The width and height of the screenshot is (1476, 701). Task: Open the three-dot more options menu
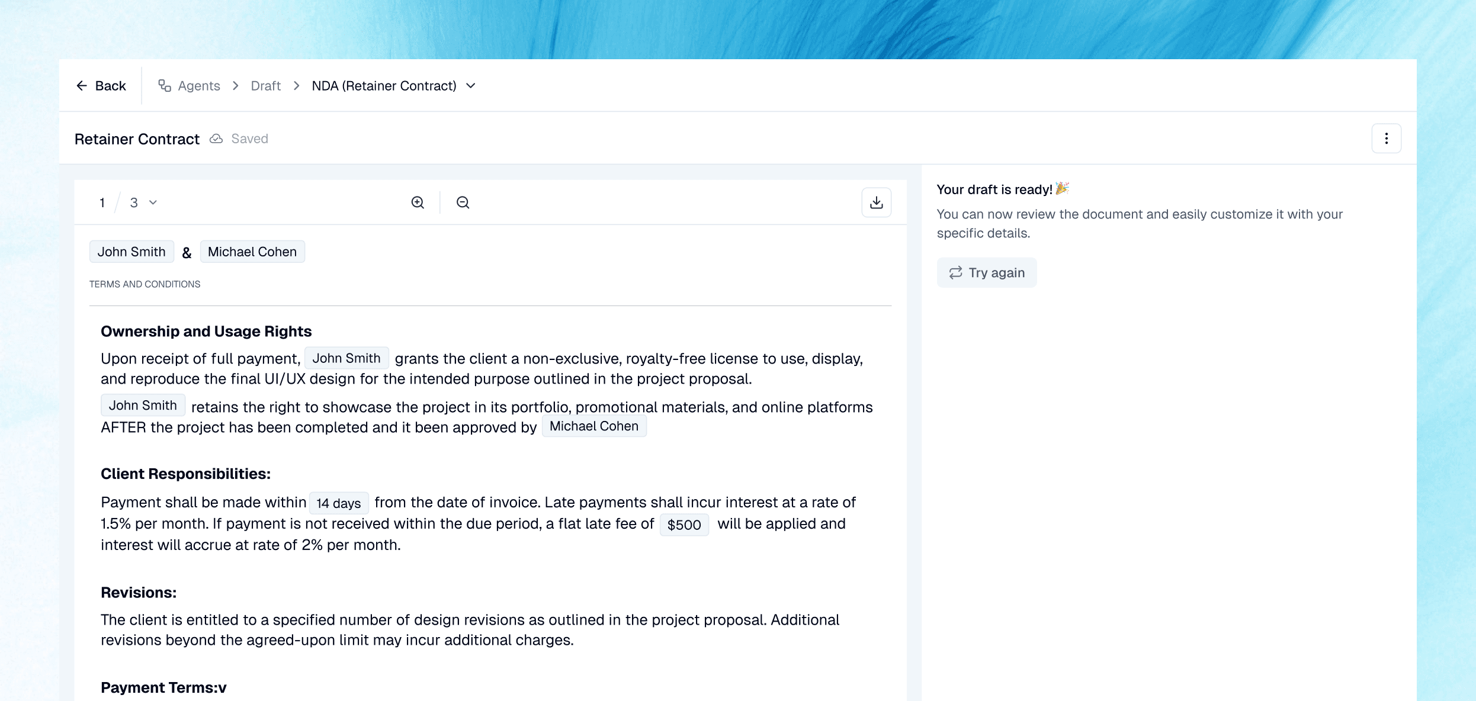(1386, 139)
